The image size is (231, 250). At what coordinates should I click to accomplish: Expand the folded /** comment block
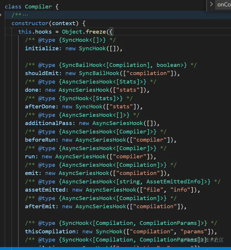coord(1,15)
